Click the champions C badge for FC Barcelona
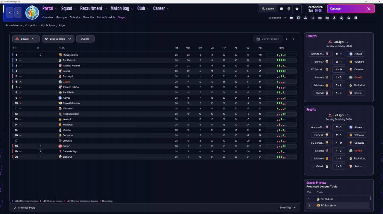 click(40, 55)
